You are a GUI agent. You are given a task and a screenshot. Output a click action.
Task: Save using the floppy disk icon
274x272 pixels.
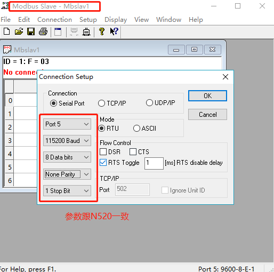pos(31,31)
